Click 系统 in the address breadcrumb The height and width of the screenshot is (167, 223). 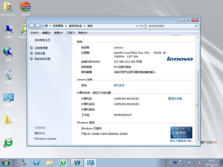point(90,26)
